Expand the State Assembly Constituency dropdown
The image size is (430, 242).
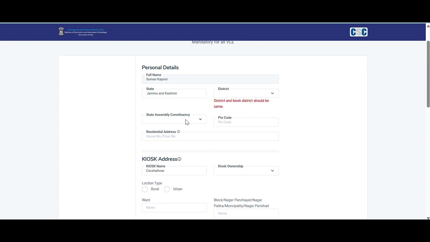point(174,119)
